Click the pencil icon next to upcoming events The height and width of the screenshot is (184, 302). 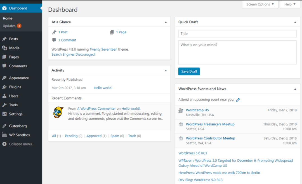[x=238, y=99]
